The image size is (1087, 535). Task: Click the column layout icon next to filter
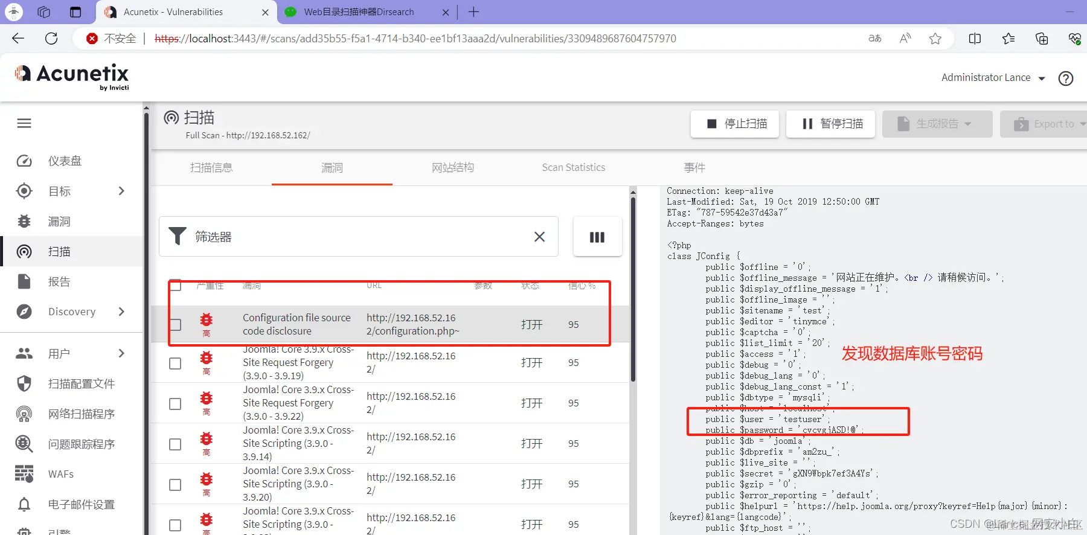(597, 237)
